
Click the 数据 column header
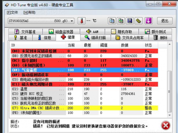pyautogui.click(x=131, y=45)
